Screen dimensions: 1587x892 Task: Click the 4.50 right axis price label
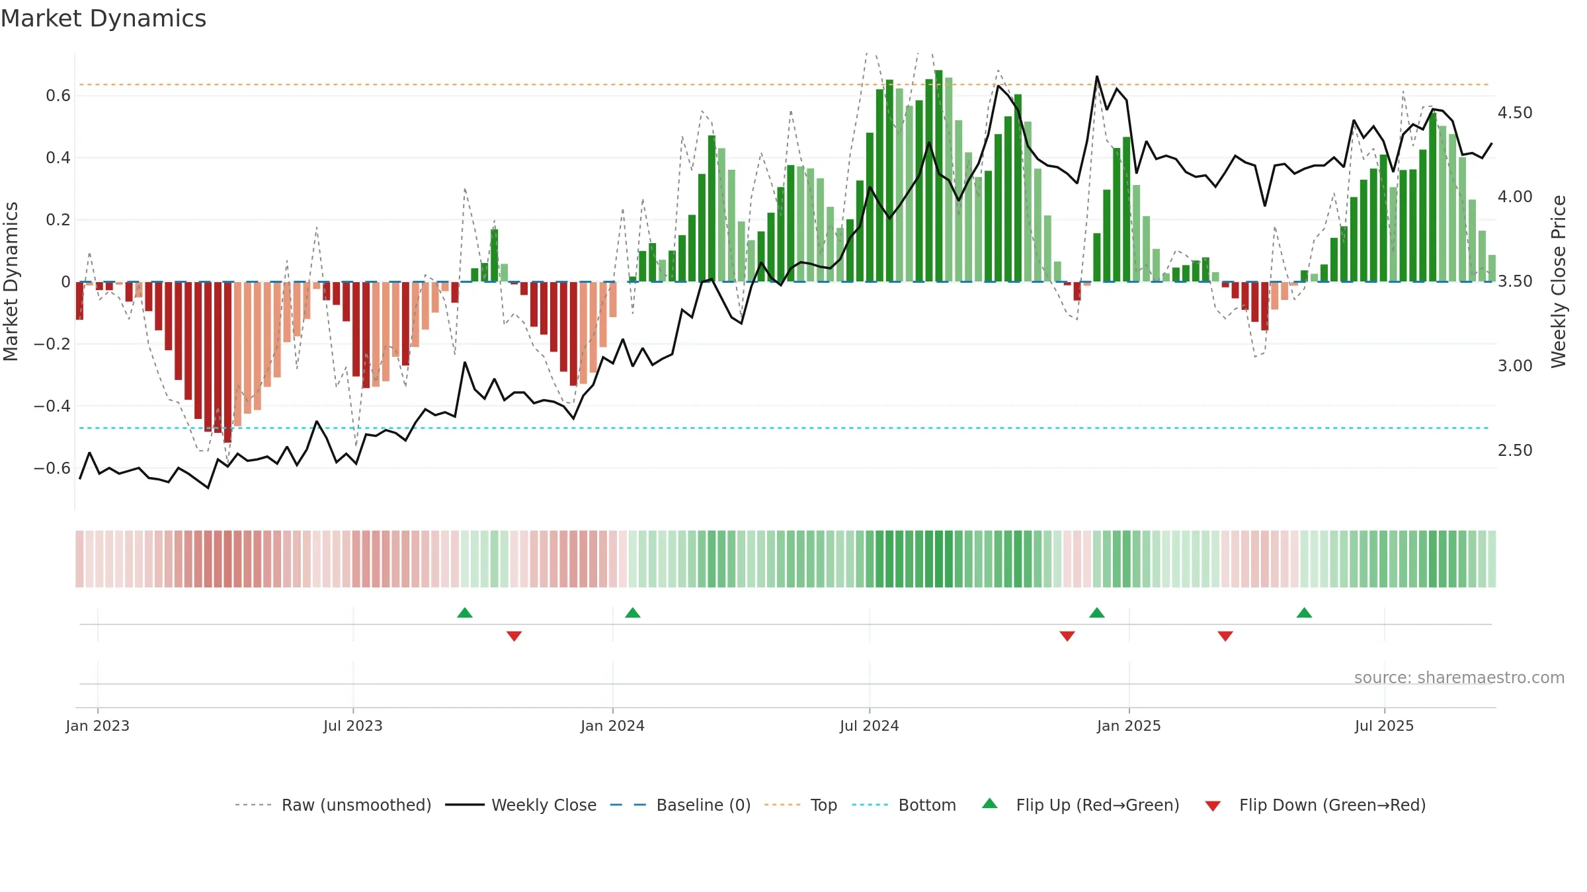(1515, 113)
